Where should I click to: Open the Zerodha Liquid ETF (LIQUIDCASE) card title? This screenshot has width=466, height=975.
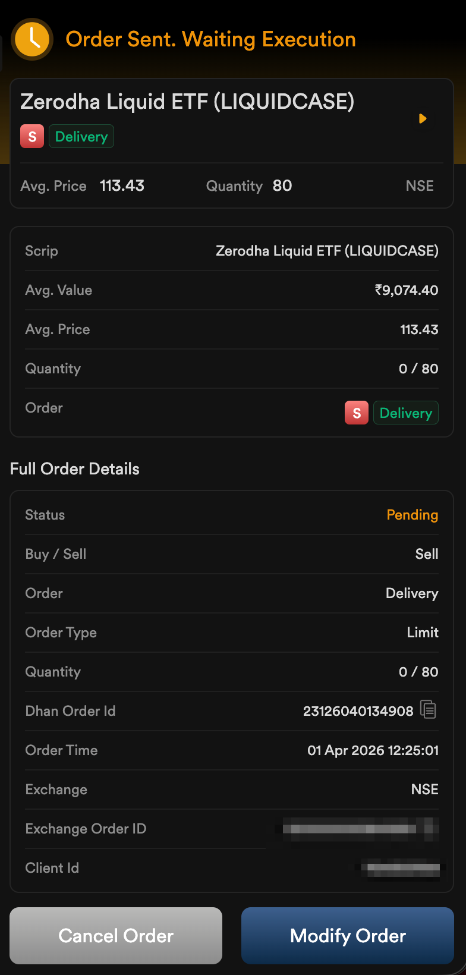click(187, 102)
